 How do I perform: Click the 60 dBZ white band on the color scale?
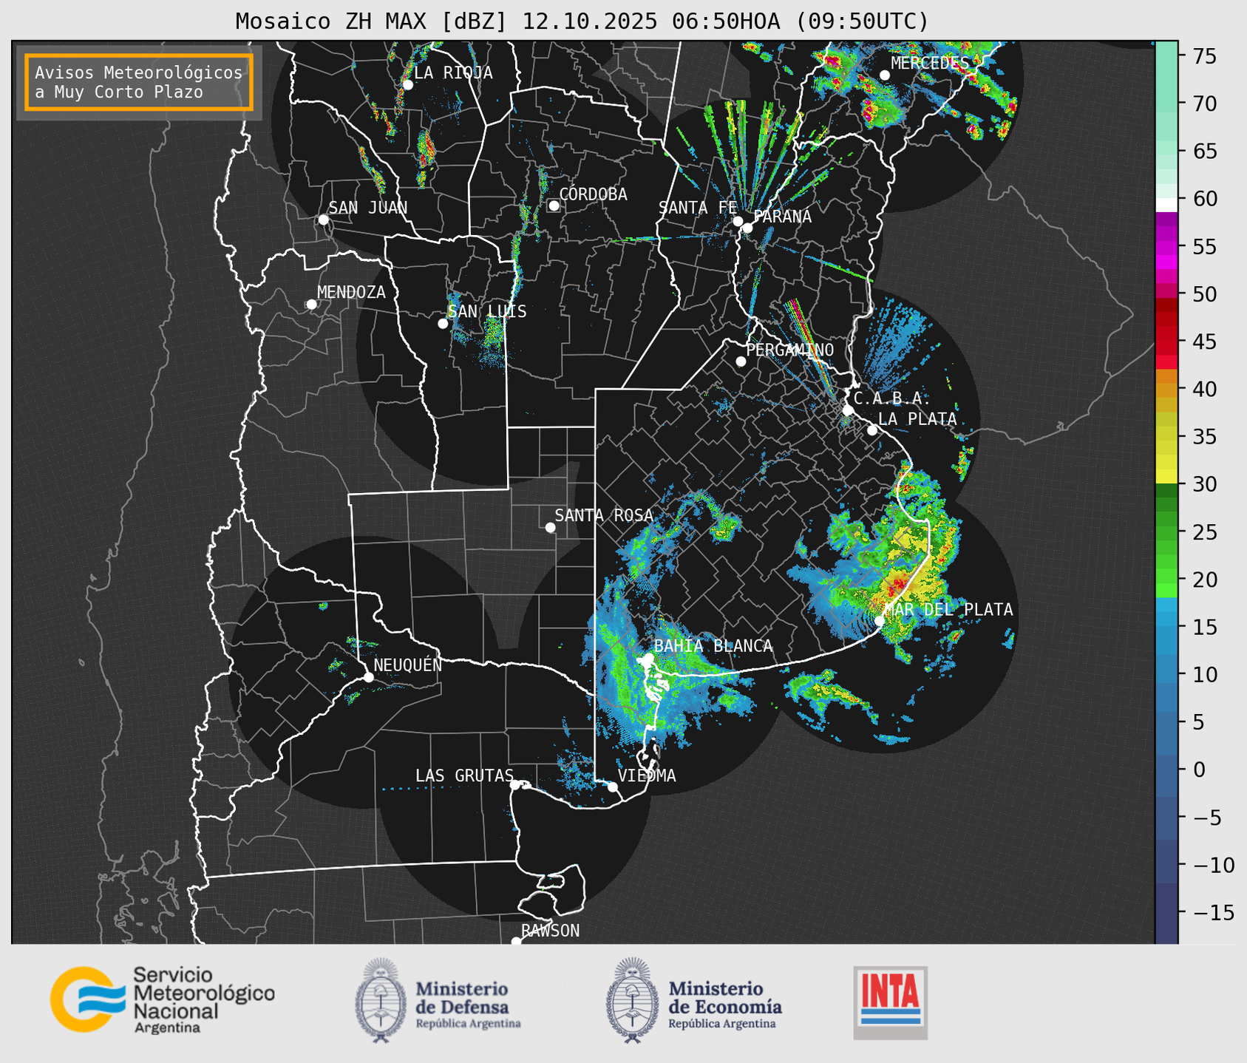point(1166,203)
